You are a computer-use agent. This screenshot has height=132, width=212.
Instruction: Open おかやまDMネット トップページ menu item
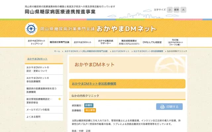[36, 42]
